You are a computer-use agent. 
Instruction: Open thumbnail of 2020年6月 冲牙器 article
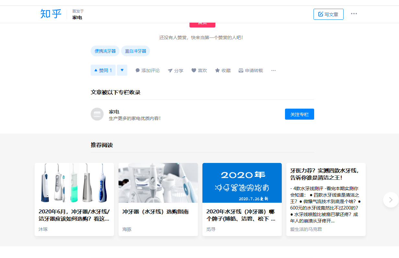click(x=74, y=183)
